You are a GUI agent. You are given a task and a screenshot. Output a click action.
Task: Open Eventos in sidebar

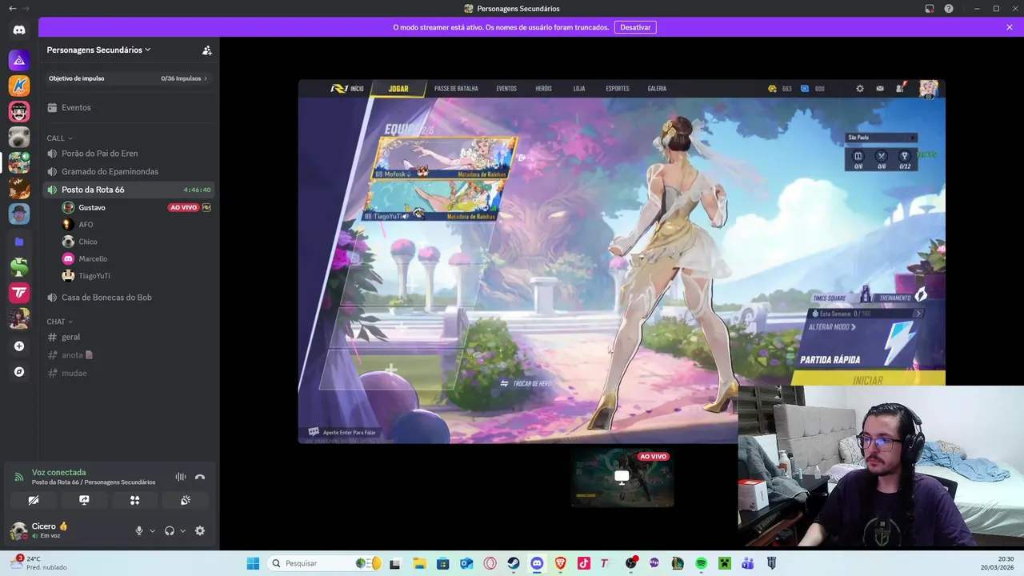point(128,107)
